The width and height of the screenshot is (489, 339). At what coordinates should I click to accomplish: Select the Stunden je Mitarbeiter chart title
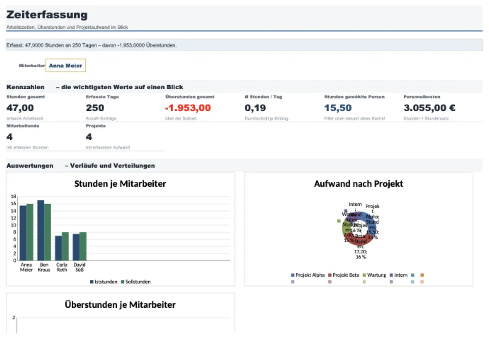point(120,184)
